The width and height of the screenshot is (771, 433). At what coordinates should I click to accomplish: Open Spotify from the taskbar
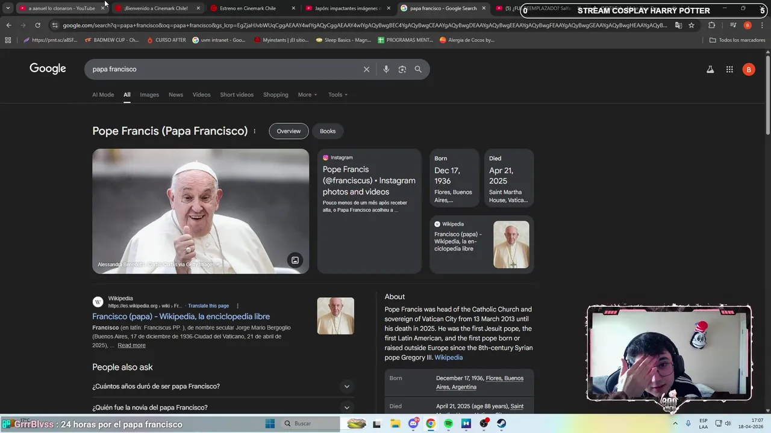point(448,423)
